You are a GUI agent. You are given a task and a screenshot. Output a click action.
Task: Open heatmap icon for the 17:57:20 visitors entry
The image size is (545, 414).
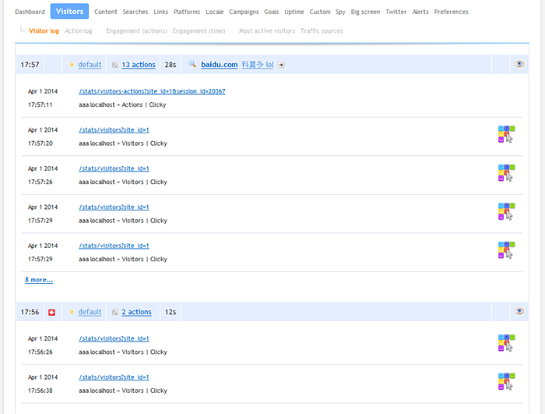coord(506,134)
